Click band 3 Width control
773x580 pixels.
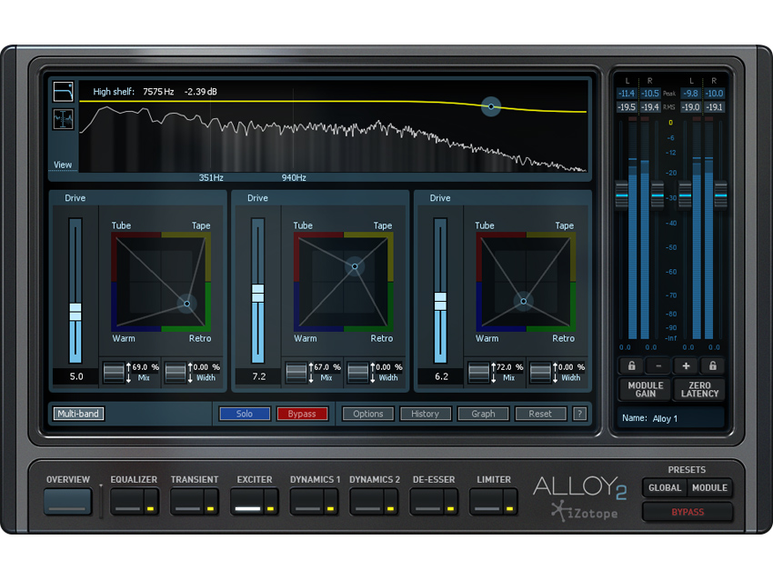pyautogui.click(x=557, y=372)
